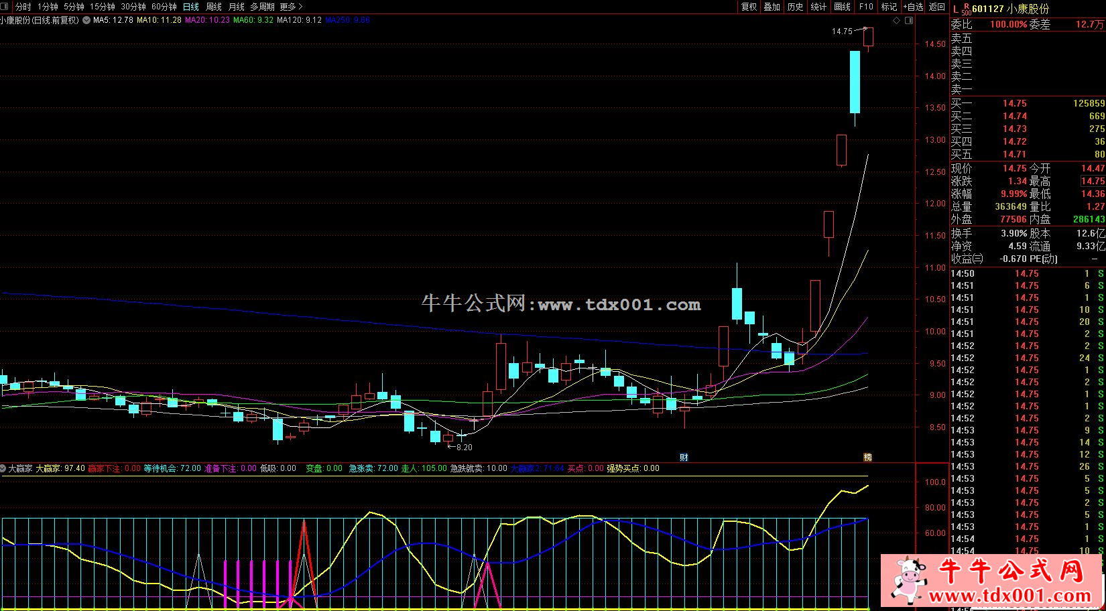This screenshot has width=1106, height=611.
Task: Open the 统计 statistics tool
Action: click(x=819, y=7)
